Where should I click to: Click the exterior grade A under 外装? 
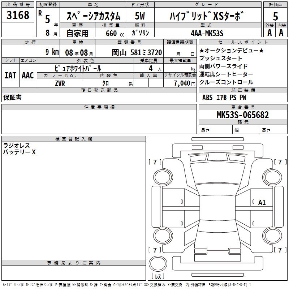click(269, 33)
